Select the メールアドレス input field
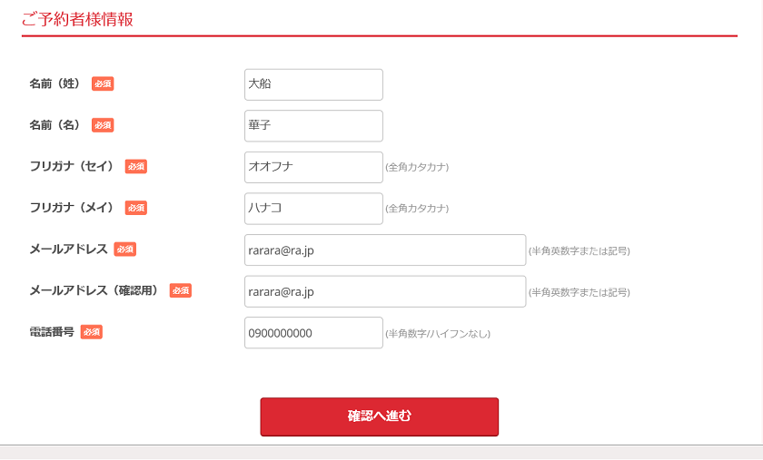Viewport: 763px width, 460px height. 385,250
